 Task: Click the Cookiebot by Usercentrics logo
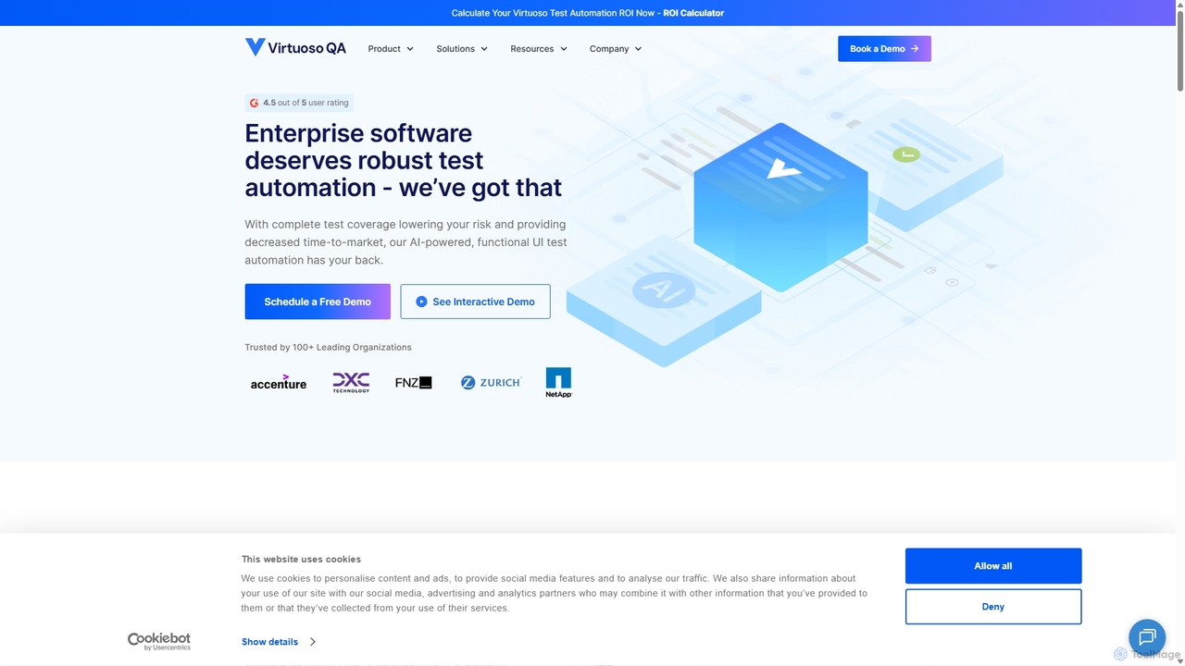coord(159,641)
